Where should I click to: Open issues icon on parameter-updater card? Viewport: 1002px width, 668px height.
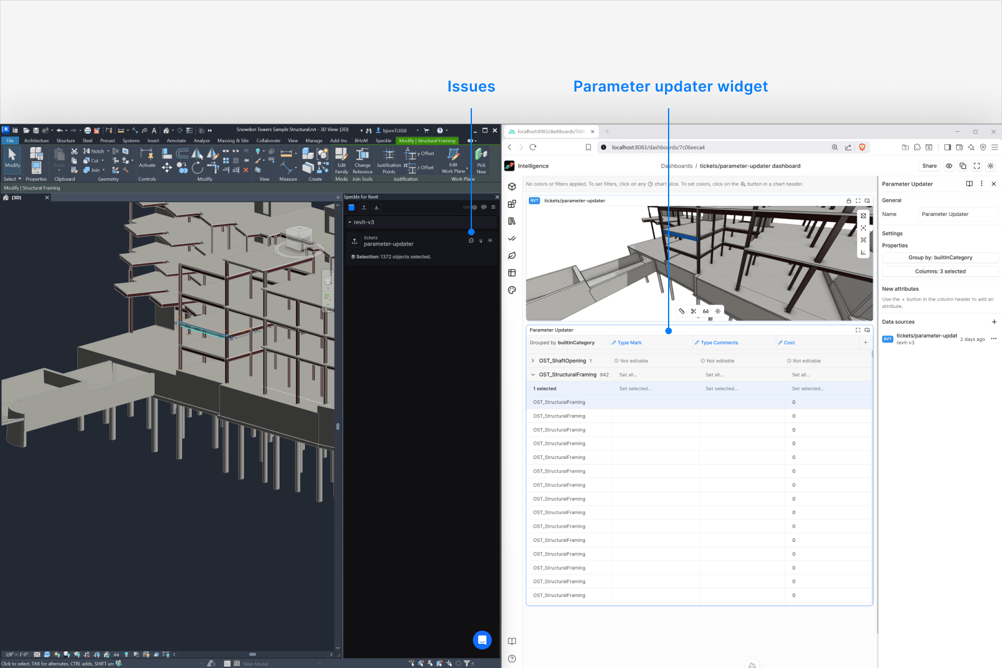471,241
